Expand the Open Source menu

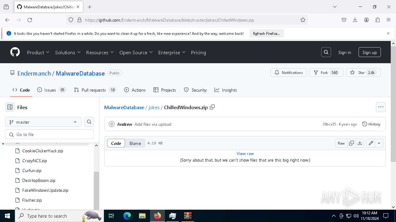(136, 52)
